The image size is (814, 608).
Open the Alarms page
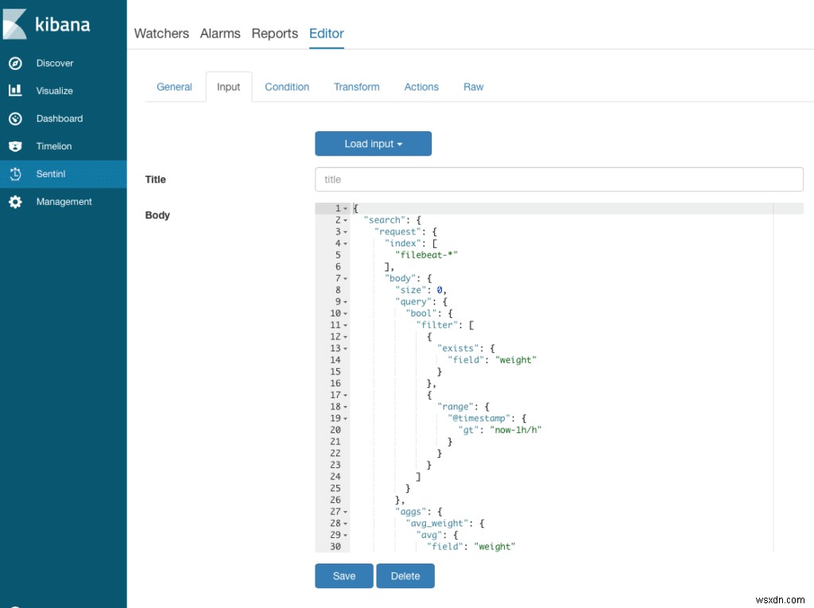(219, 33)
